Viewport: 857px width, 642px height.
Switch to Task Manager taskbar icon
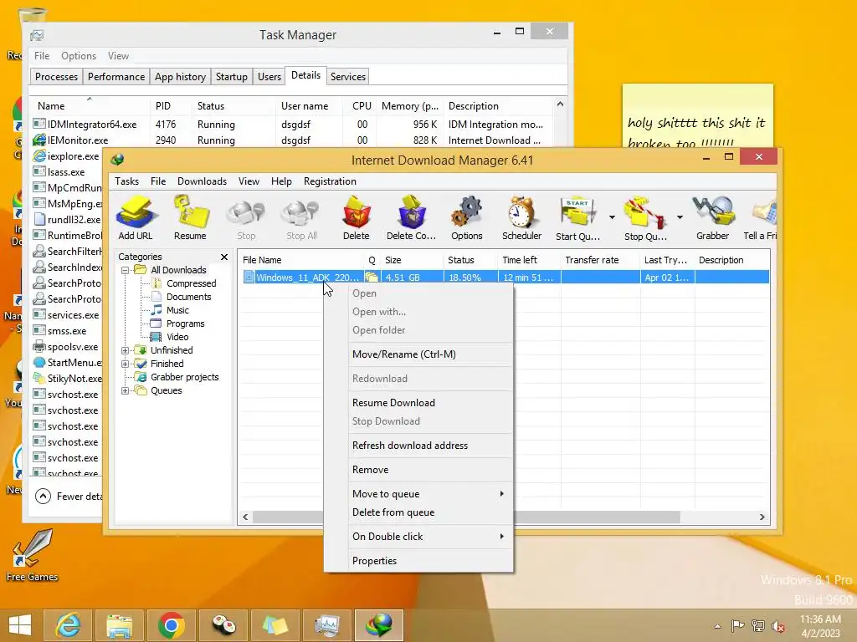(x=327, y=625)
